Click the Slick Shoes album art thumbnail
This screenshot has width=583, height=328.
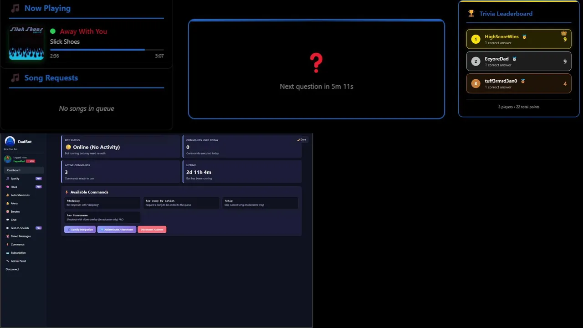pyautogui.click(x=26, y=43)
